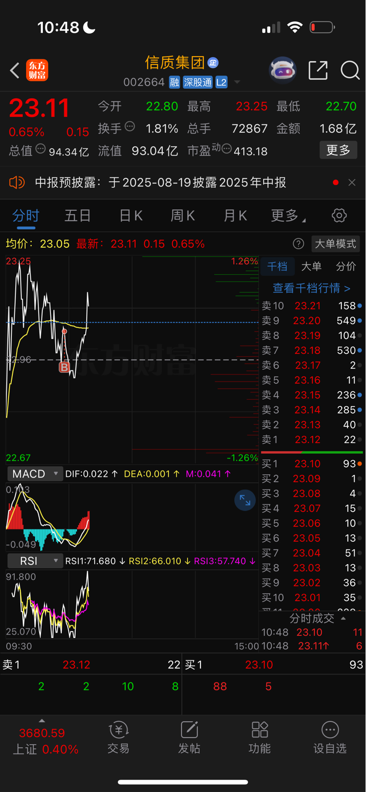Switch to 分时 tab
This screenshot has width=366, height=792.
click(x=26, y=215)
